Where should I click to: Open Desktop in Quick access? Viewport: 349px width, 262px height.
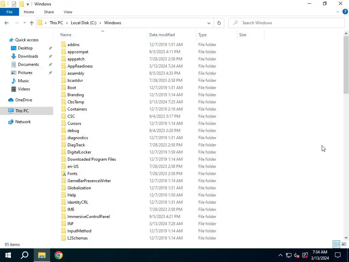pyautogui.click(x=25, y=48)
